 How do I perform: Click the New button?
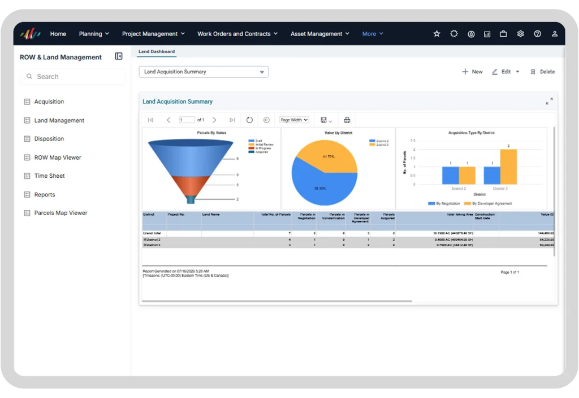(x=472, y=72)
